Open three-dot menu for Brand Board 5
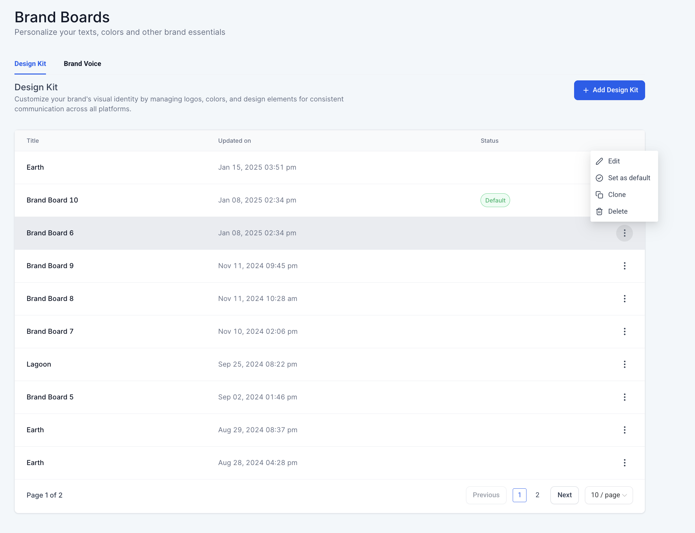The height and width of the screenshot is (533, 695). (624, 397)
